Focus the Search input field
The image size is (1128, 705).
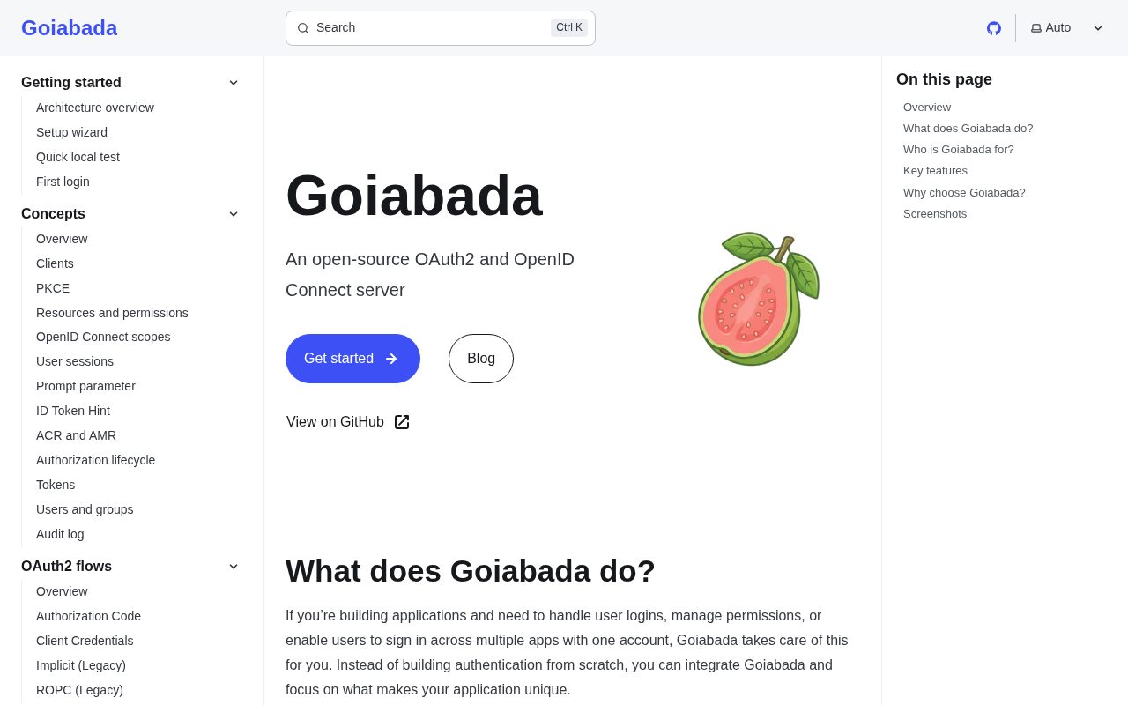coord(432,28)
